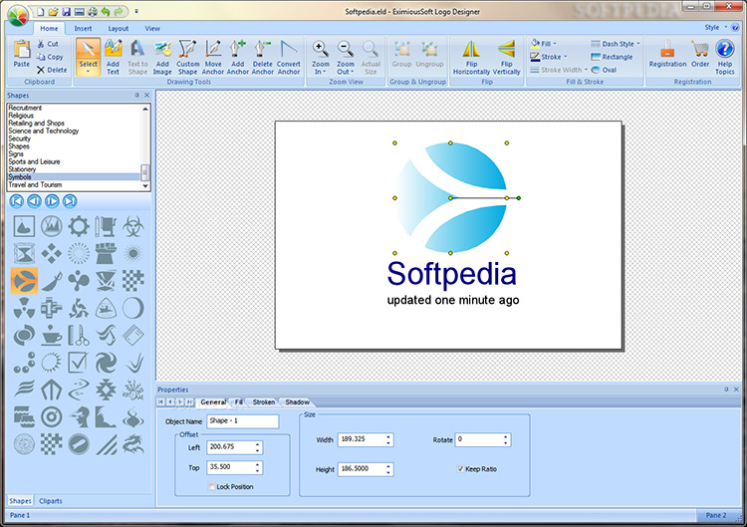Screen dimensions: 747x527
Task: Click the Left offset input field
Action: coord(231,447)
